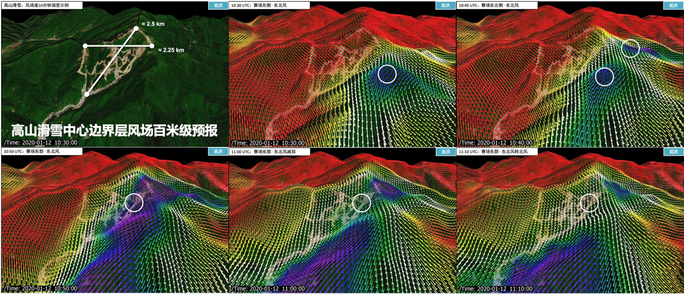Click the 延庆 button in the 11:00 UTC panel
Screen dimensions: 684x294
pos(445,152)
